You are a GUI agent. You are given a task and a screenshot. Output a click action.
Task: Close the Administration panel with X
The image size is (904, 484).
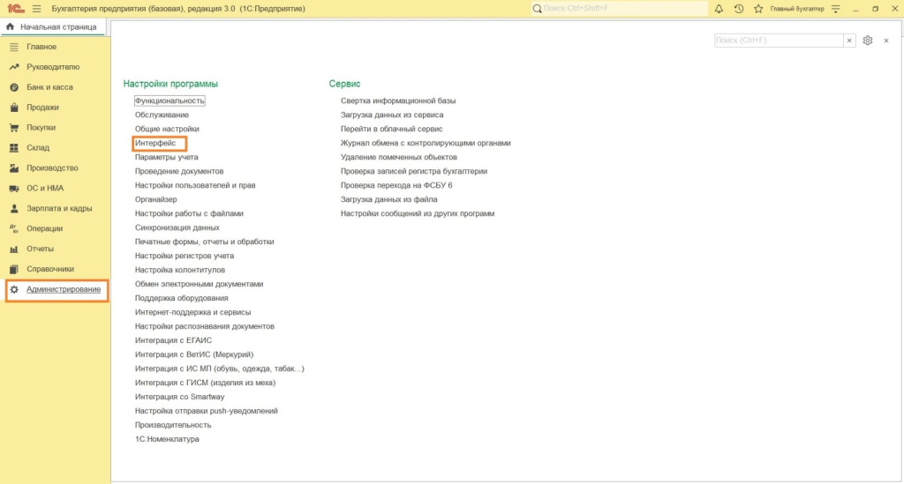click(x=886, y=41)
